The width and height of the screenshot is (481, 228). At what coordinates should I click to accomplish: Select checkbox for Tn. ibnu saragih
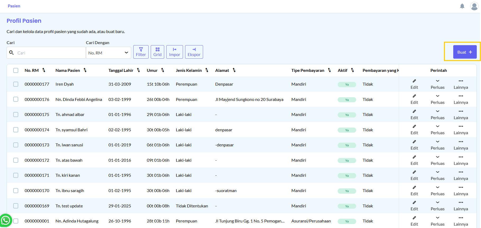(16, 190)
